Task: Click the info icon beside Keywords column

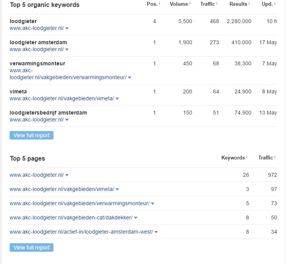Action: click(247, 158)
